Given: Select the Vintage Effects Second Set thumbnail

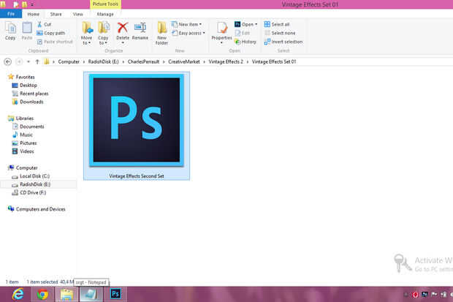Looking at the screenshot, I should click(137, 120).
